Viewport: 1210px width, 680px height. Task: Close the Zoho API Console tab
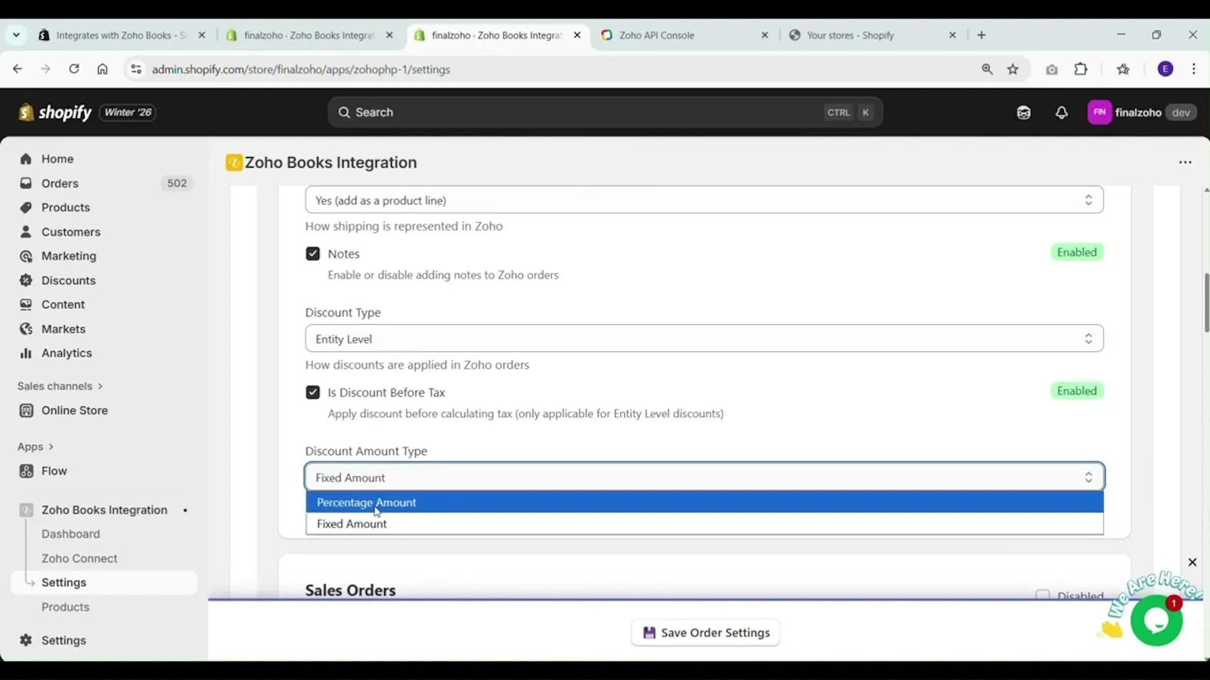click(x=765, y=35)
